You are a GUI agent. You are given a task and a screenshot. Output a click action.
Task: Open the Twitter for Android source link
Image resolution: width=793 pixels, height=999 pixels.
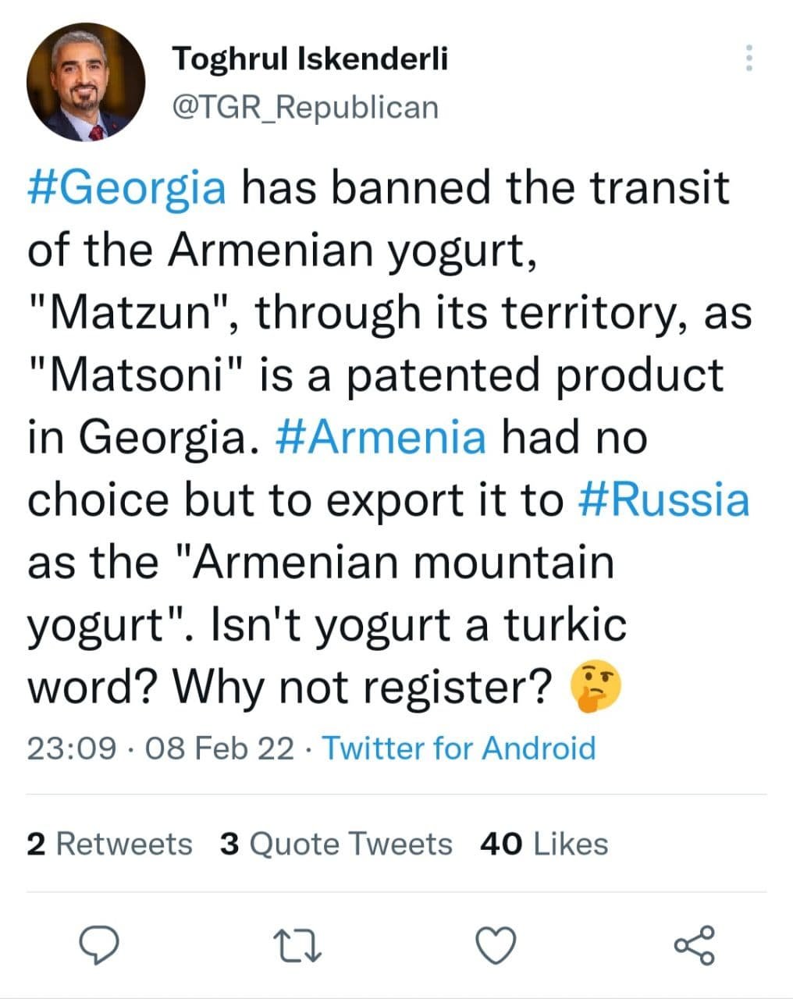[x=459, y=748]
